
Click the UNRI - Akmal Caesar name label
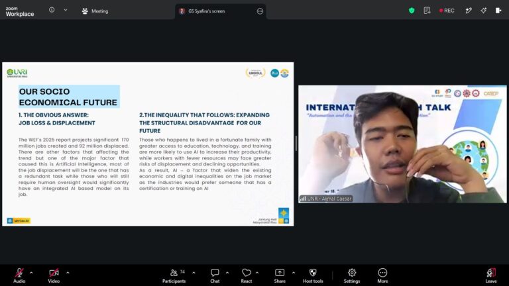(x=325, y=199)
